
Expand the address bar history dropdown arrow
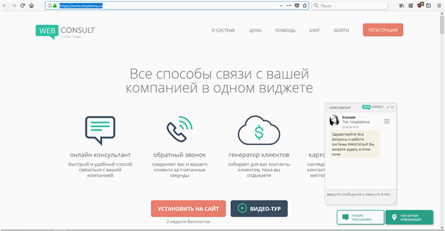click(x=281, y=6)
